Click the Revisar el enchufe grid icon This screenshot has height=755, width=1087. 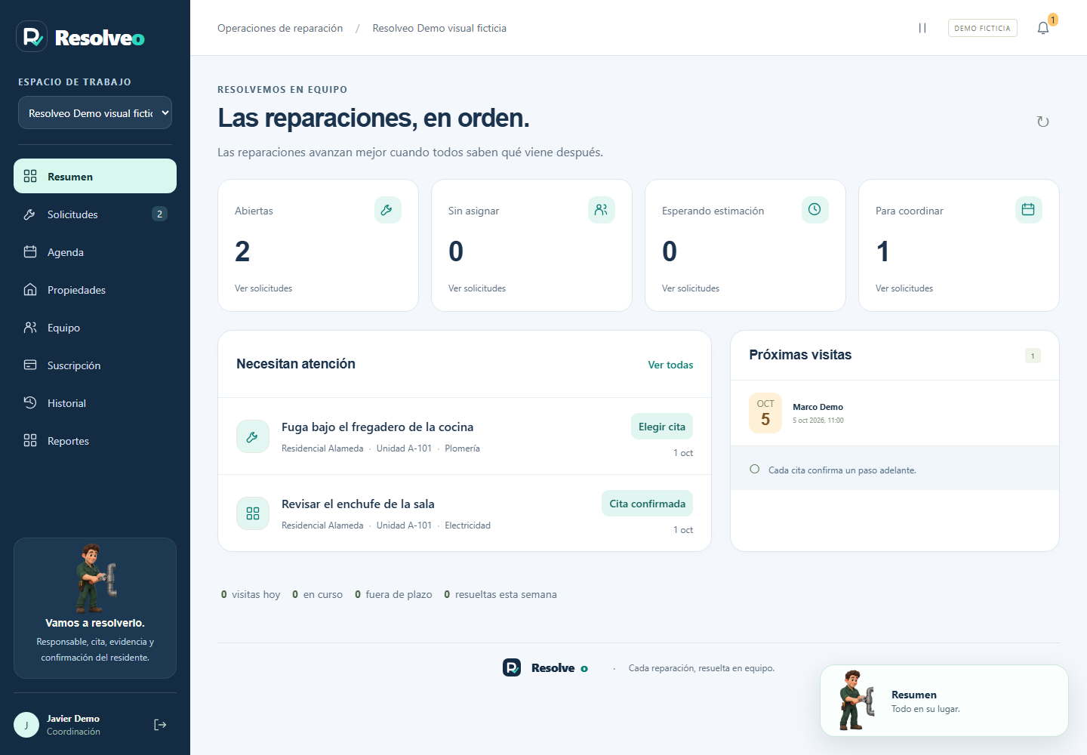[x=253, y=513]
